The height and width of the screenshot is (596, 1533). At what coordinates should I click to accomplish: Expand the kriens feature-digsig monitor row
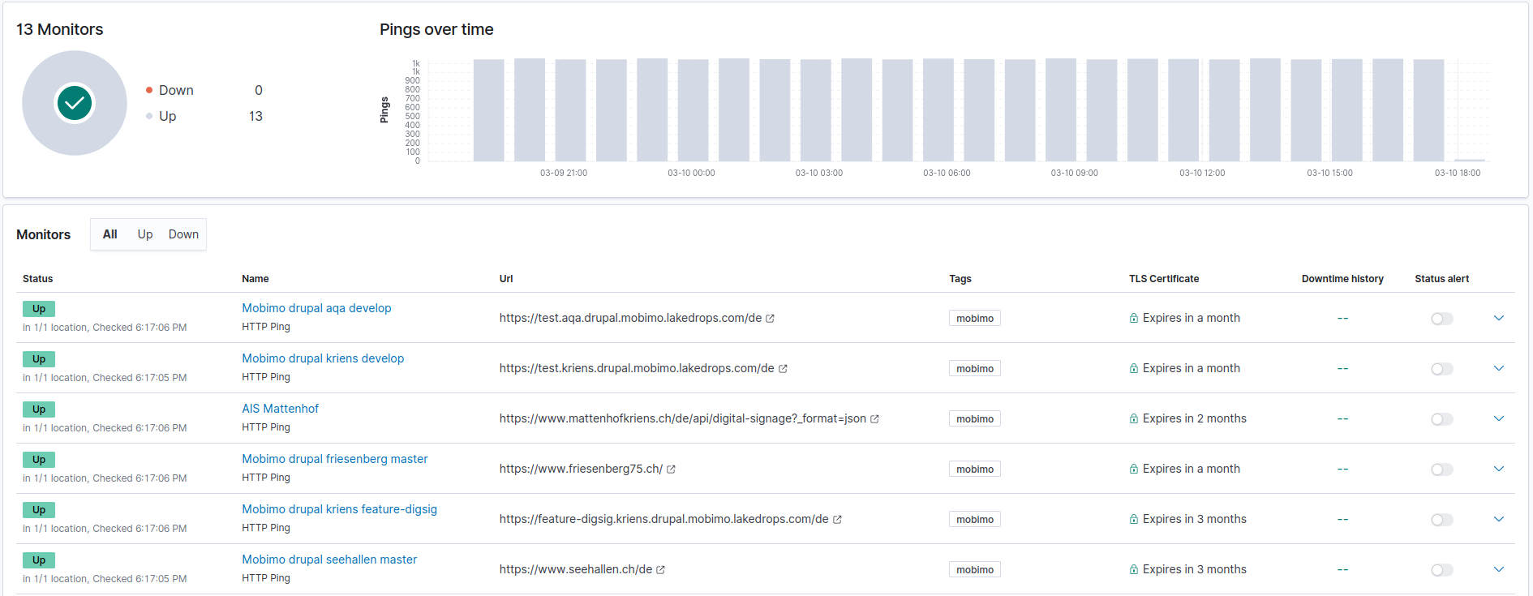1498,519
